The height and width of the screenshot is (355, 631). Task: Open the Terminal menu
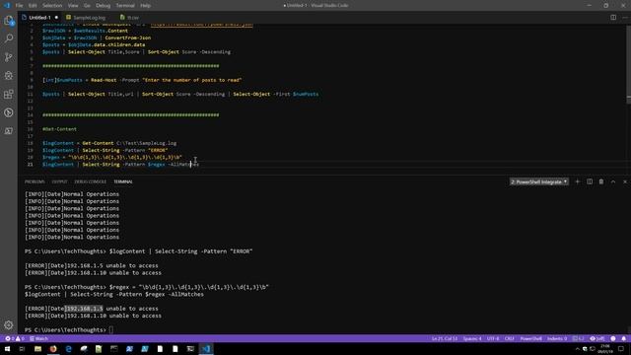125,6
